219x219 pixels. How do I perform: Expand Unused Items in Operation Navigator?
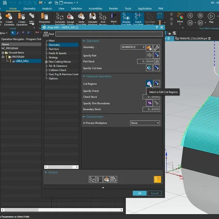3,53
